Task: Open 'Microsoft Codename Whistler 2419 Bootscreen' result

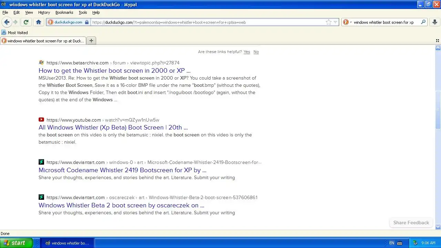Action: [122, 170]
